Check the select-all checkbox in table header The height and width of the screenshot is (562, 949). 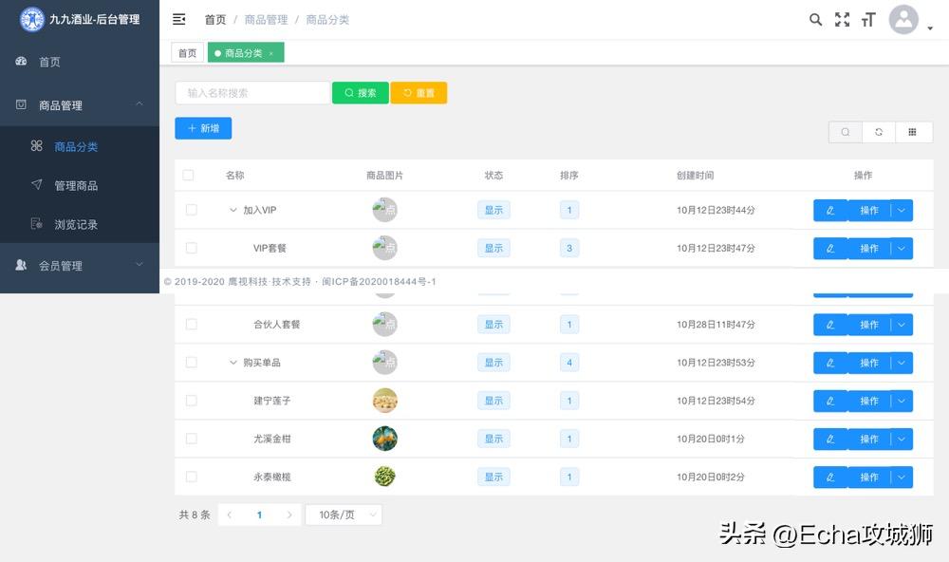(187, 175)
